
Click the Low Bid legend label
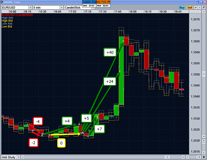(7, 27)
